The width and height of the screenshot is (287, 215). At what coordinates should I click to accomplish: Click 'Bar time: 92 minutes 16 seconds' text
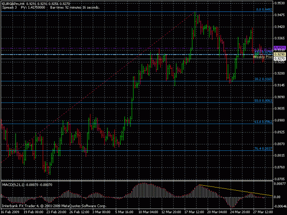(75, 7)
